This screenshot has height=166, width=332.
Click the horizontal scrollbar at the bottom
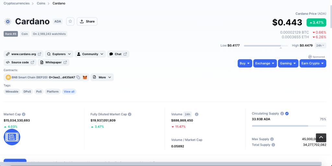tap(161, 164)
